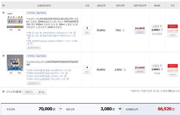
Task: Remove the C5051-01LM MAGENTA option
Action: click(69, 70)
